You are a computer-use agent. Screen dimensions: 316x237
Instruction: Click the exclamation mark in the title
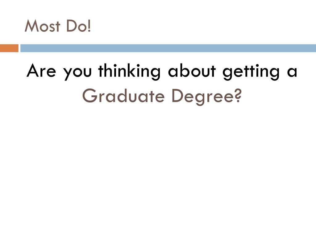(x=89, y=26)
